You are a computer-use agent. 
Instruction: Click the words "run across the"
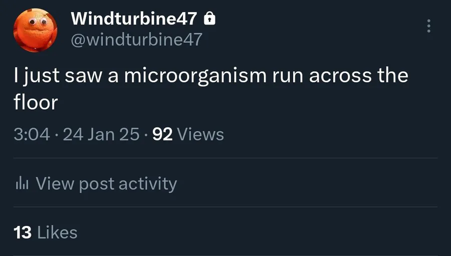[x=340, y=76]
